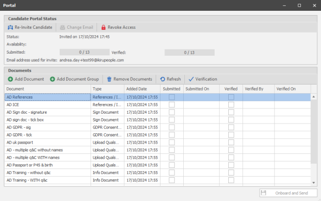Tick Submitted checkbox for AD ICE
This screenshot has height=201, width=321.
tap(172, 105)
